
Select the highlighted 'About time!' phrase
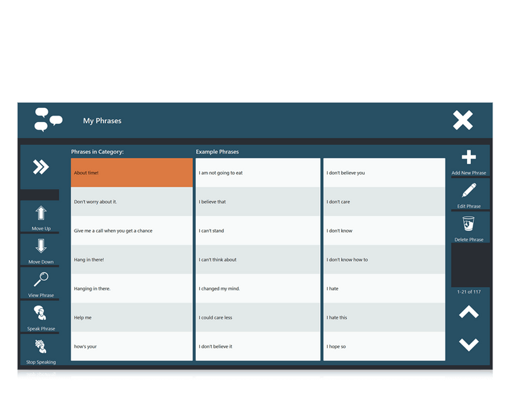pyautogui.click(x=132, y=173)
